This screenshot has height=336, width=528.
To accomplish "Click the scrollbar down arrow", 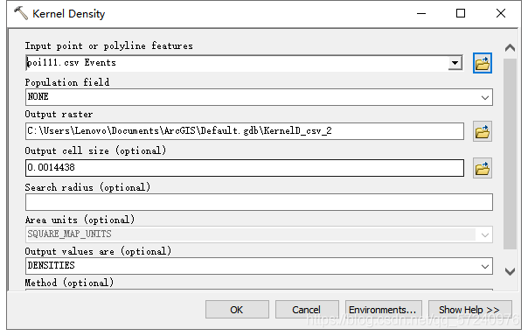I will coord(510,271).
